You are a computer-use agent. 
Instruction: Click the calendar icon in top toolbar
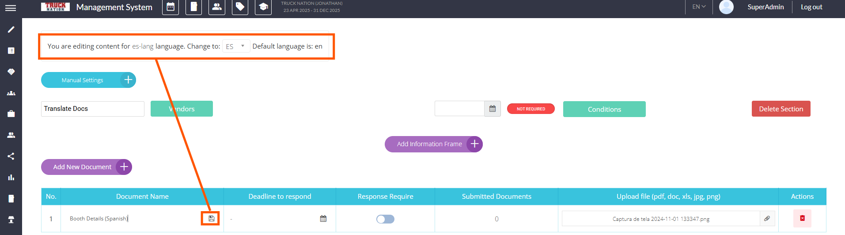(x=171, y=7)
